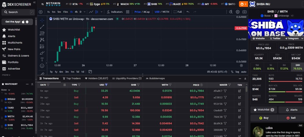
Task: Open chart settings gear icon
Action: (x=238, y=12)
